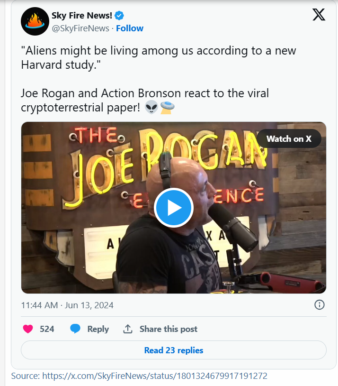
Task: Click the Sky Fire News flame avatar
Action: click(35, 21)
